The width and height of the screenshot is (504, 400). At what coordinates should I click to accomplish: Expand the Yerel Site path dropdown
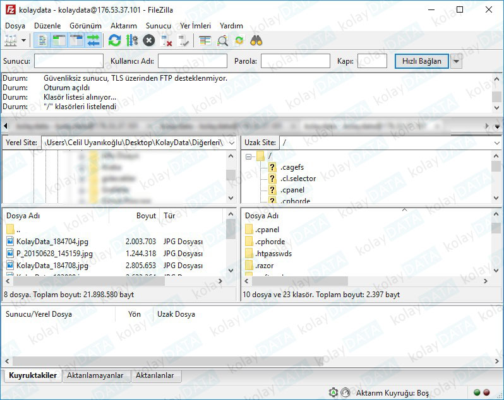232,143
